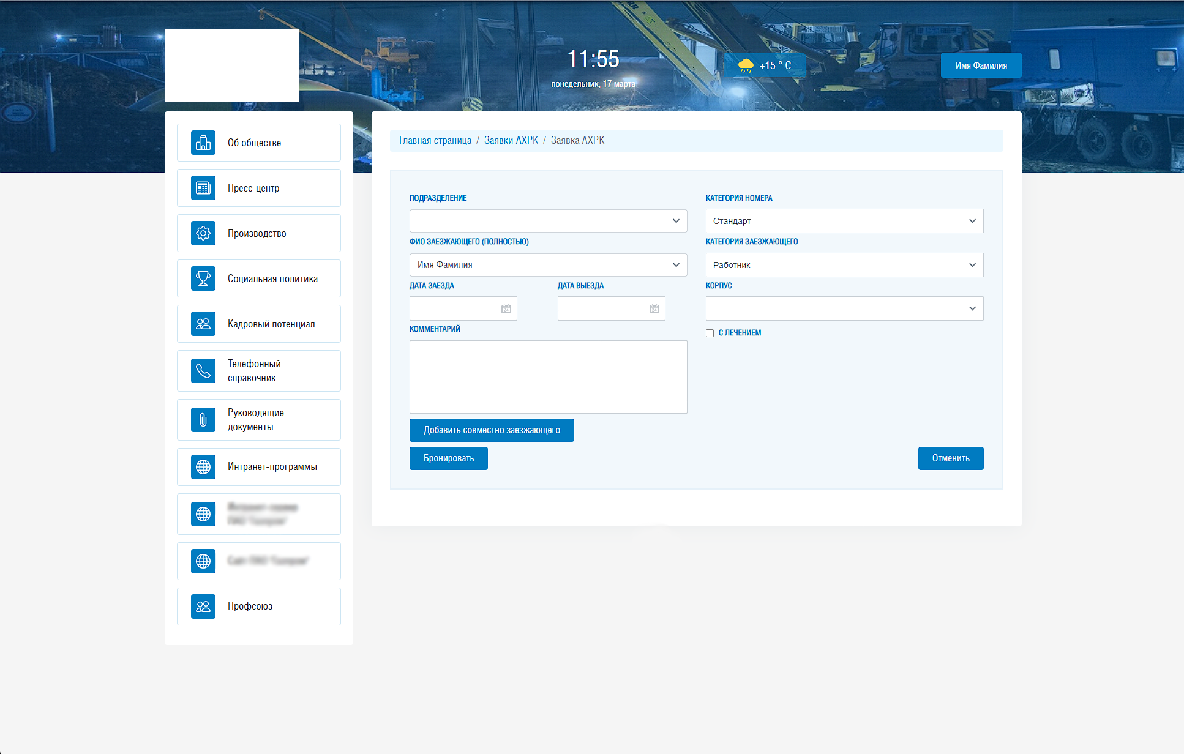Viewport: 1184px width, 754px height.
Task: Expand the Подразделение dropdown
Action: click(x=548, y=221)
